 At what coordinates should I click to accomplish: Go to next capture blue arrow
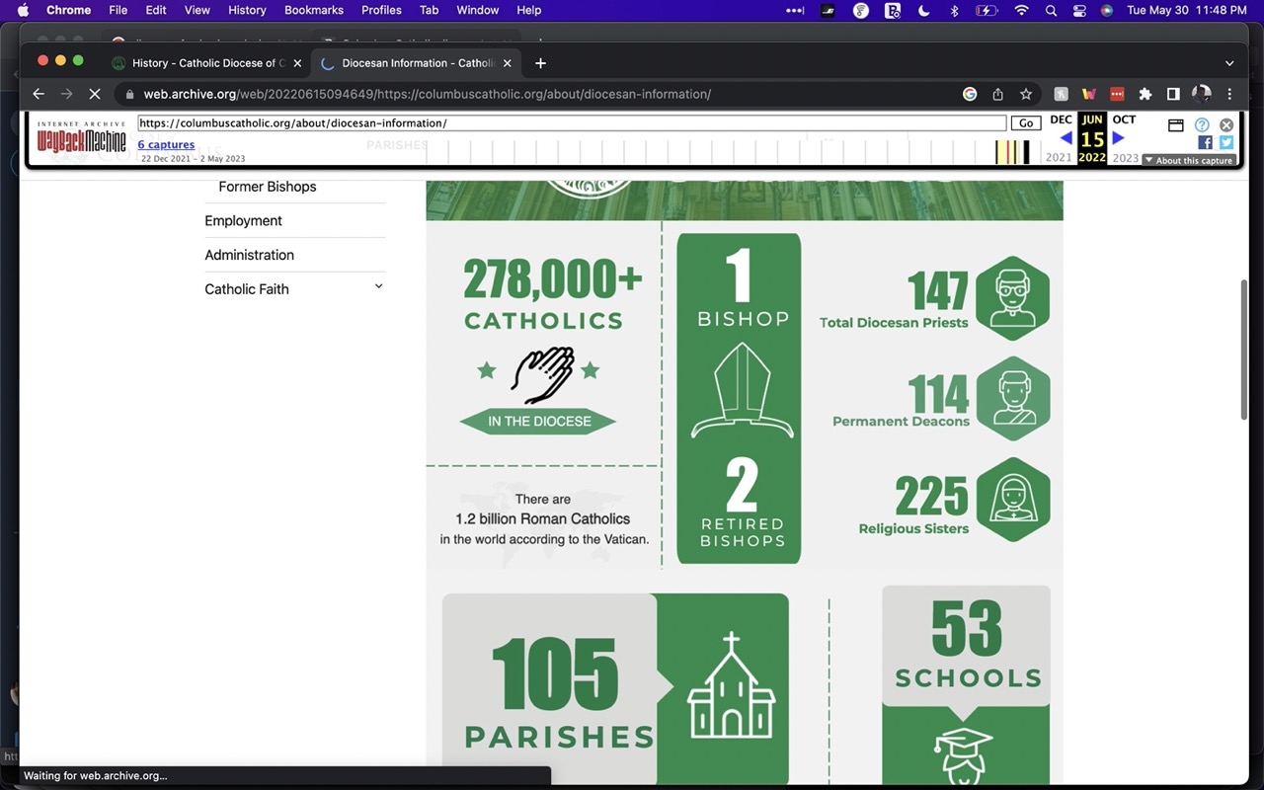1118,138
